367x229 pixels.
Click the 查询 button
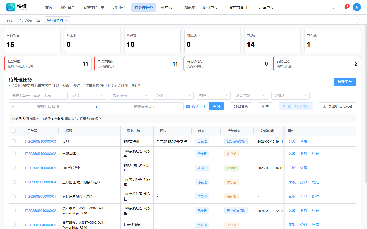[x=216, y=106]
